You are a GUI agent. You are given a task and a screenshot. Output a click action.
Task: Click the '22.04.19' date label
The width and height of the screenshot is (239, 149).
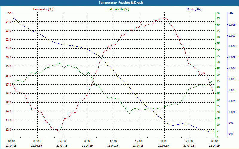[x=215, y=145]
